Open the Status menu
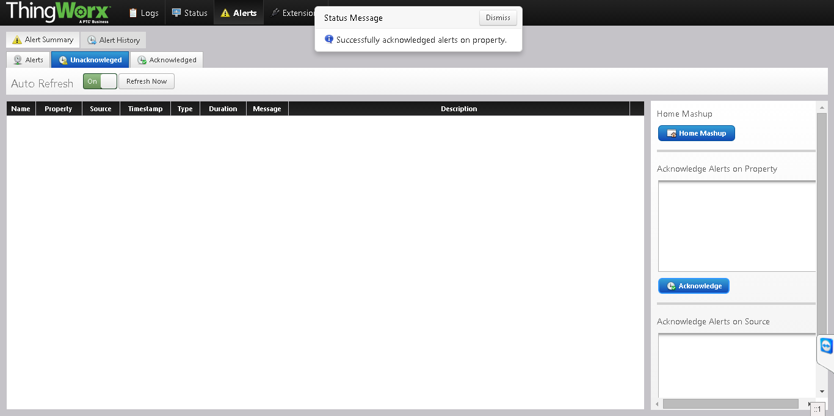 189,13
